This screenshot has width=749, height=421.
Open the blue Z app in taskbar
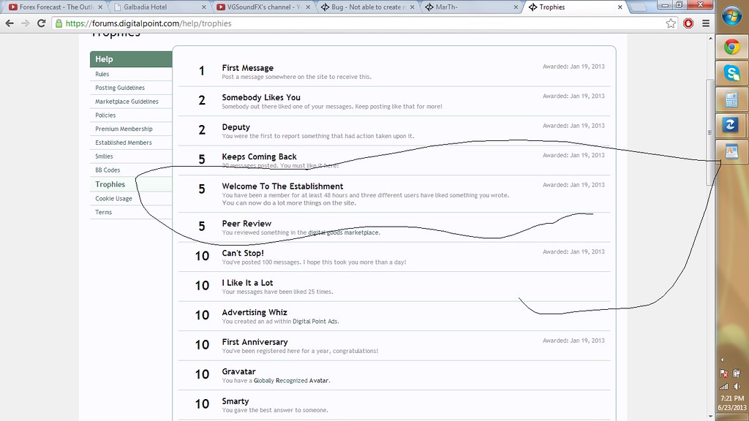coord(731,125)
